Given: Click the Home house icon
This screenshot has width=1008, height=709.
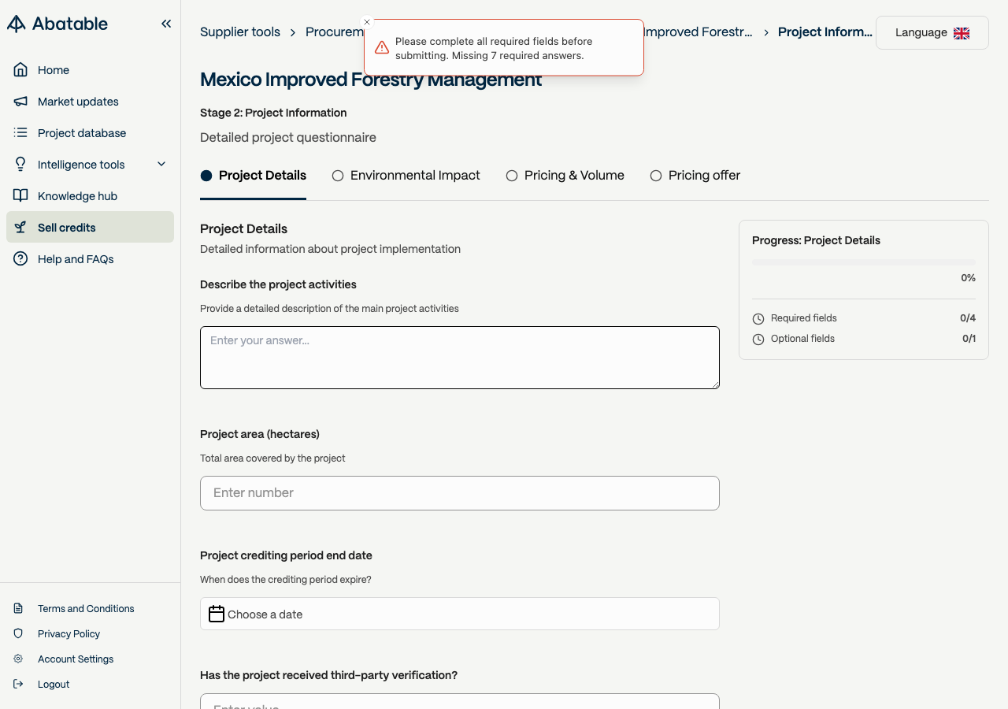Looking at the screenshot, I should click(20, 70).
